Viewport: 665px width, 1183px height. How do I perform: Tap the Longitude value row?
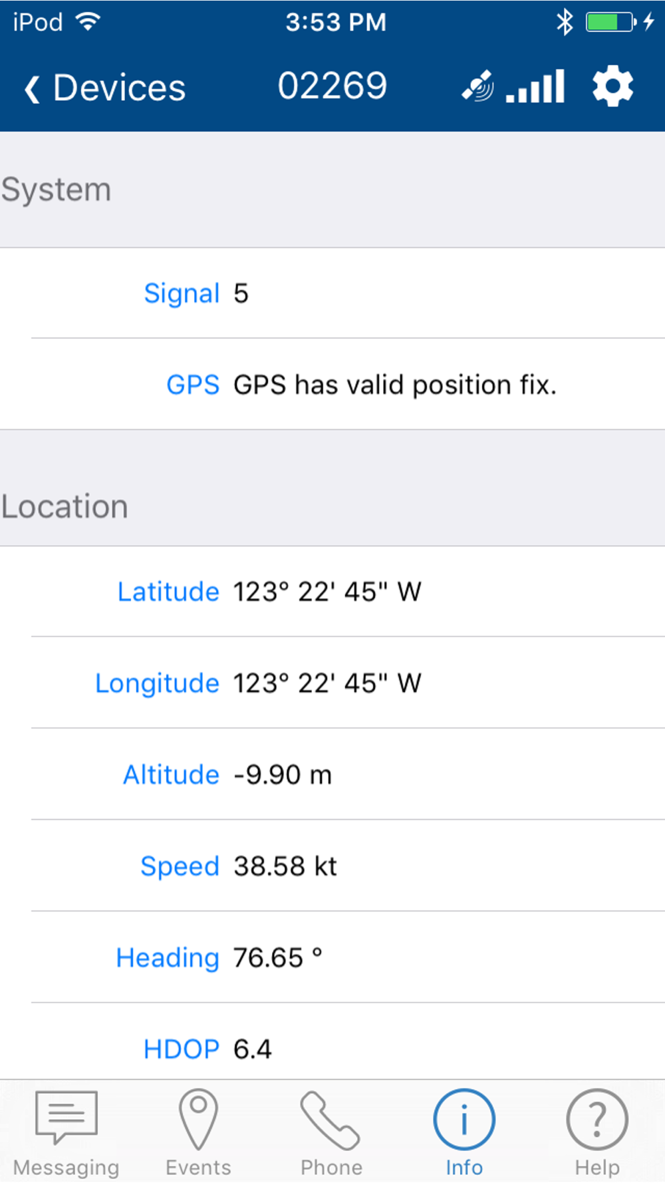[332, 683]
